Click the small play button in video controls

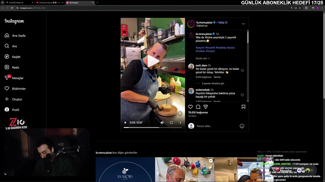[125, 123]
